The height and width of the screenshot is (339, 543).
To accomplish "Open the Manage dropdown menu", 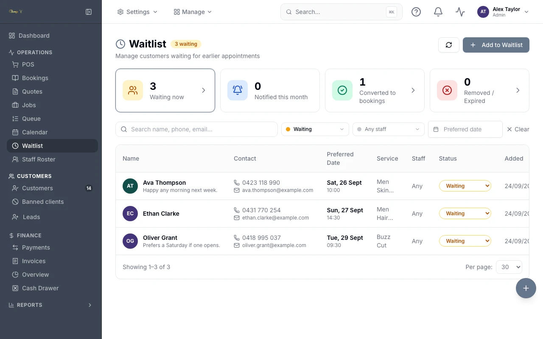I will coord(193,12).
